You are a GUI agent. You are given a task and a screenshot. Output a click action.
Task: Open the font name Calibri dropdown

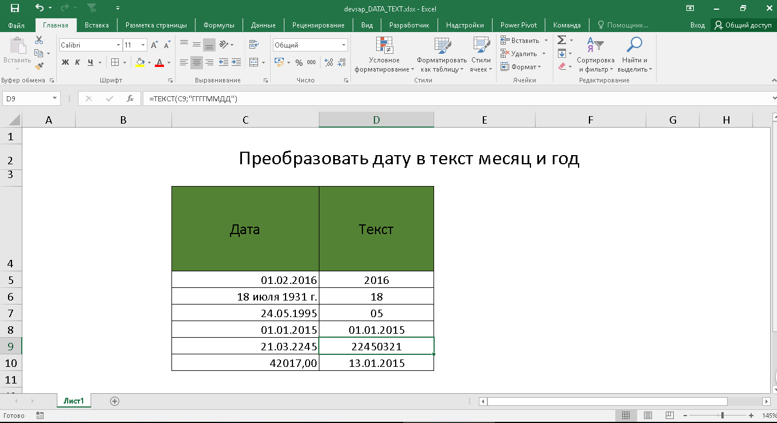[118, 45]
